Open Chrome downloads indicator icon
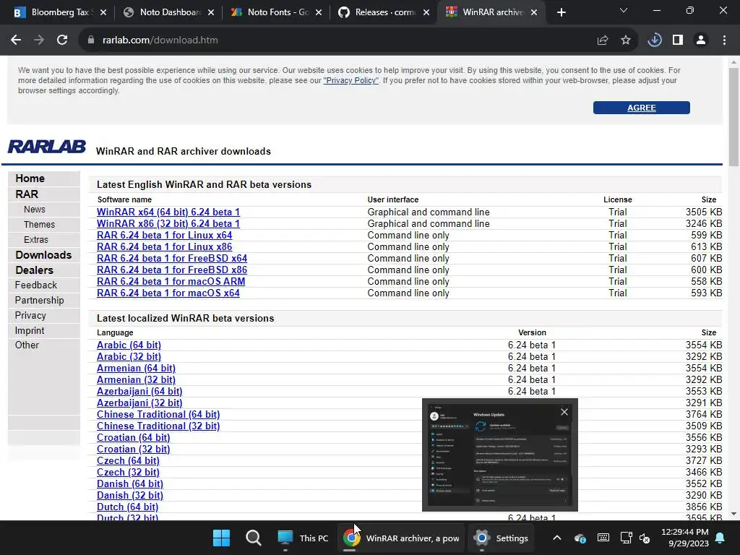This screenshot has height=555, width=740. click(655, 40)
